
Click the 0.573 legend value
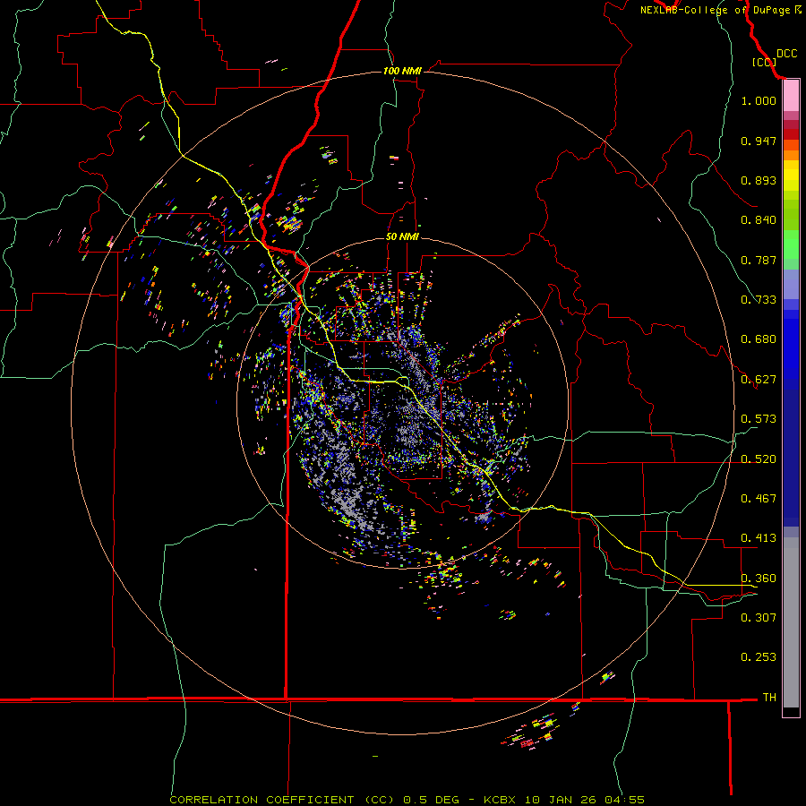click(759, 419)
